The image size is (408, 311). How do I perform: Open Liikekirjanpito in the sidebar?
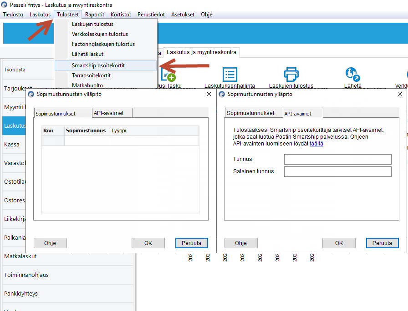click(x=14, y=219)
